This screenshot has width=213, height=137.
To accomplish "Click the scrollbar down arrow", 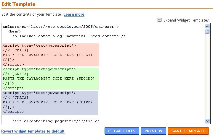I will 207,121.
